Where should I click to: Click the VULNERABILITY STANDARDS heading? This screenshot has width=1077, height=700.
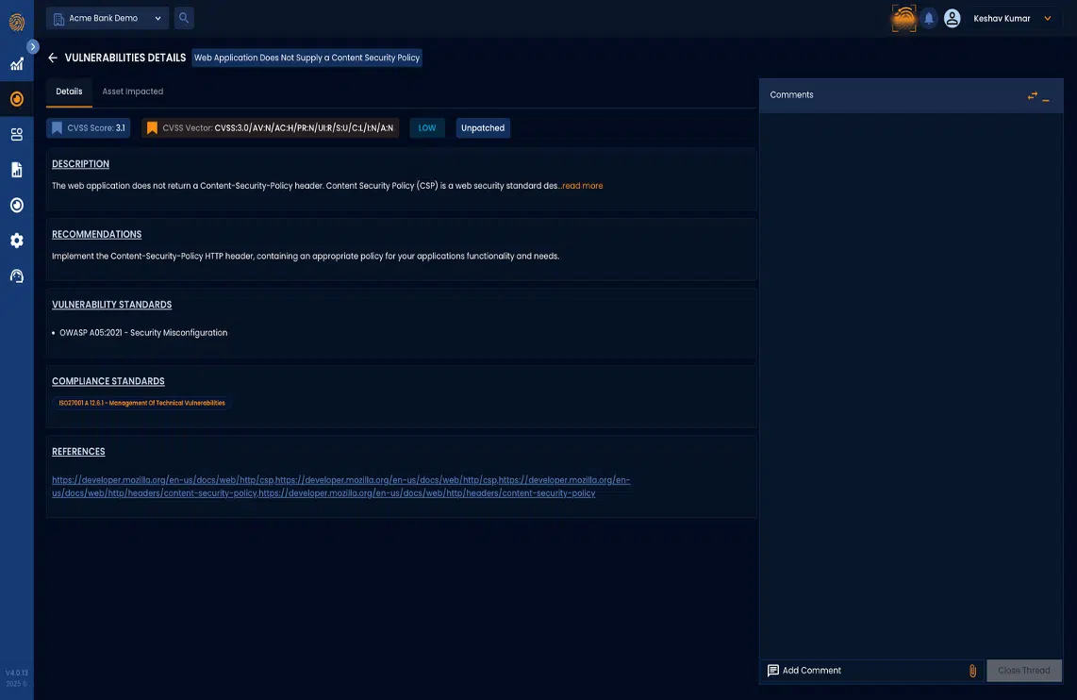coord(112,305)
